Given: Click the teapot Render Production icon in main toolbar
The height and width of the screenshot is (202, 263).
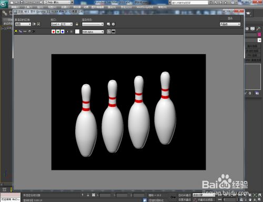Looking at the screenshot, I should click(x=248, y=13).
